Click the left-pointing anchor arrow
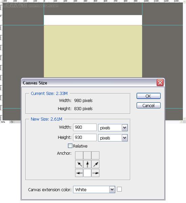 [x=79, y=173]
